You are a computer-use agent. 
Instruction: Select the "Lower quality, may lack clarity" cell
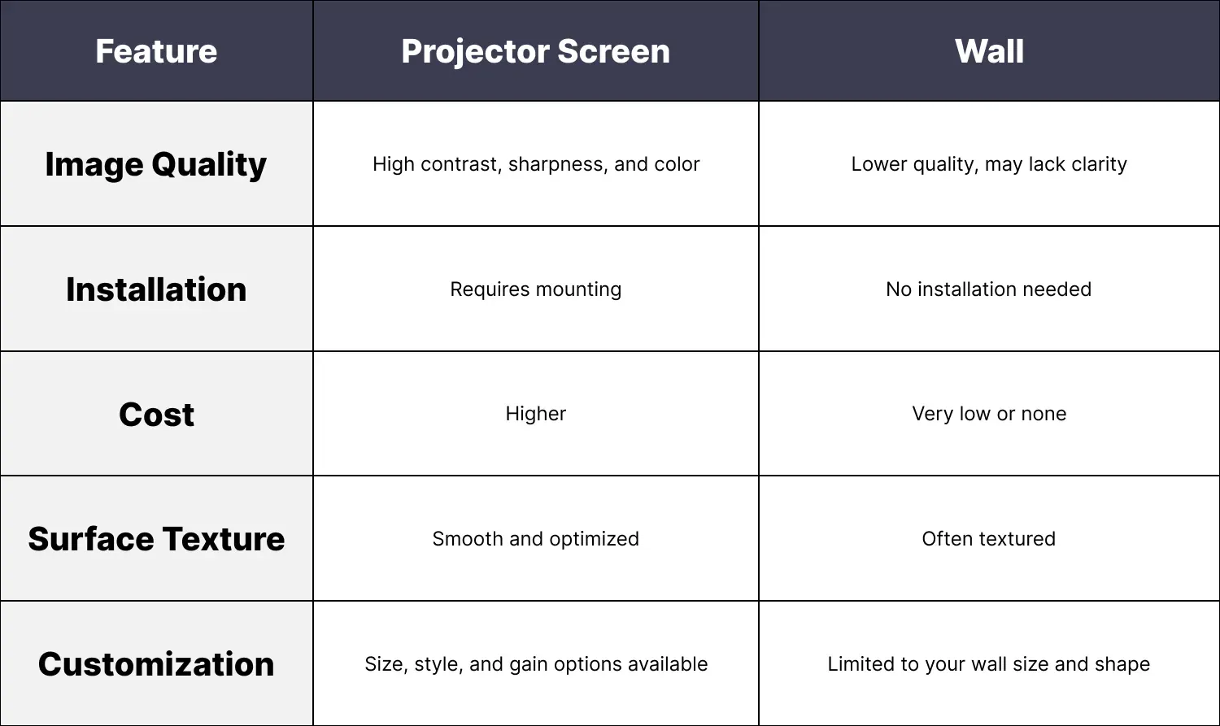tap(989, 164)
